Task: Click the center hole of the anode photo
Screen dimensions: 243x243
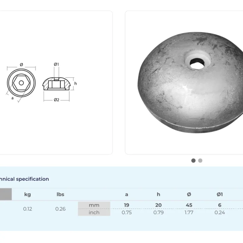Action: (x=196, y=63)
